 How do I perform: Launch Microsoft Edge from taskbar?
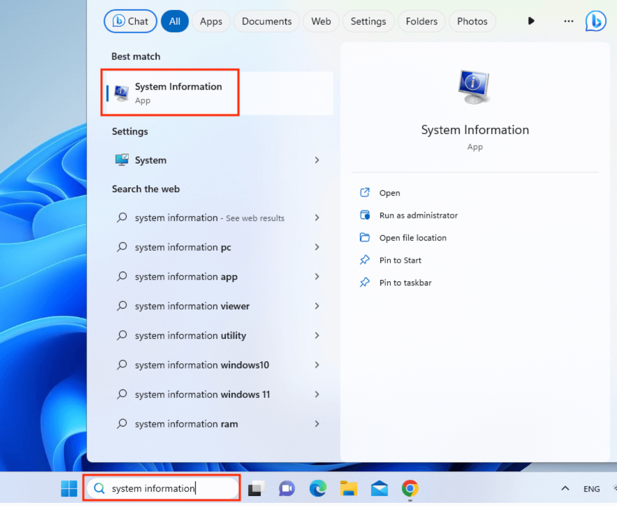[x=318, y=488]
